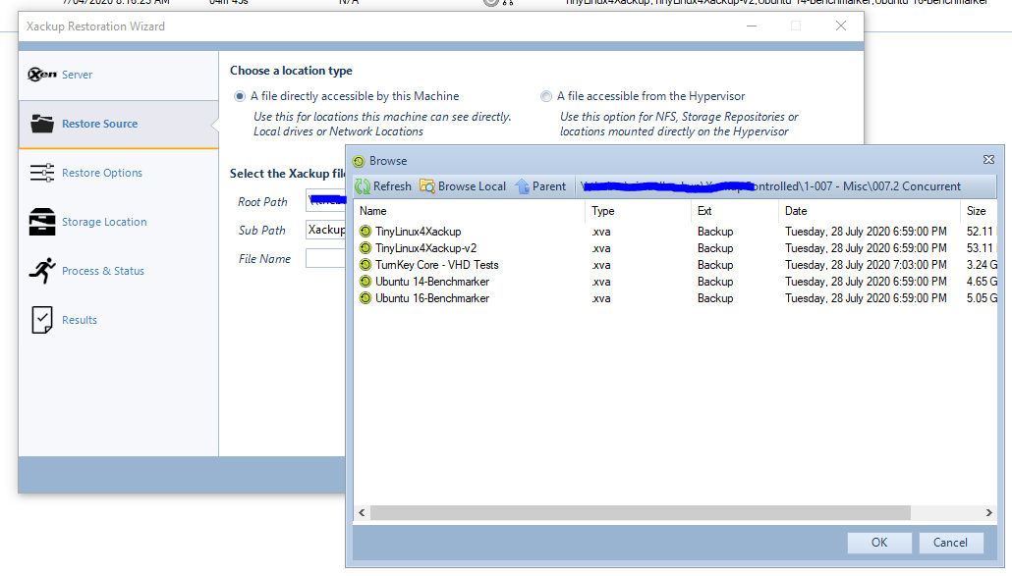Select the Restore Source folder icon

42,124
